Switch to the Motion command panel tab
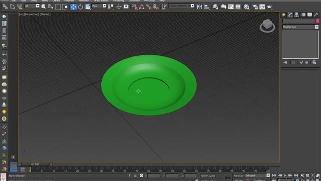321x181 pixels. pos(303,15)
